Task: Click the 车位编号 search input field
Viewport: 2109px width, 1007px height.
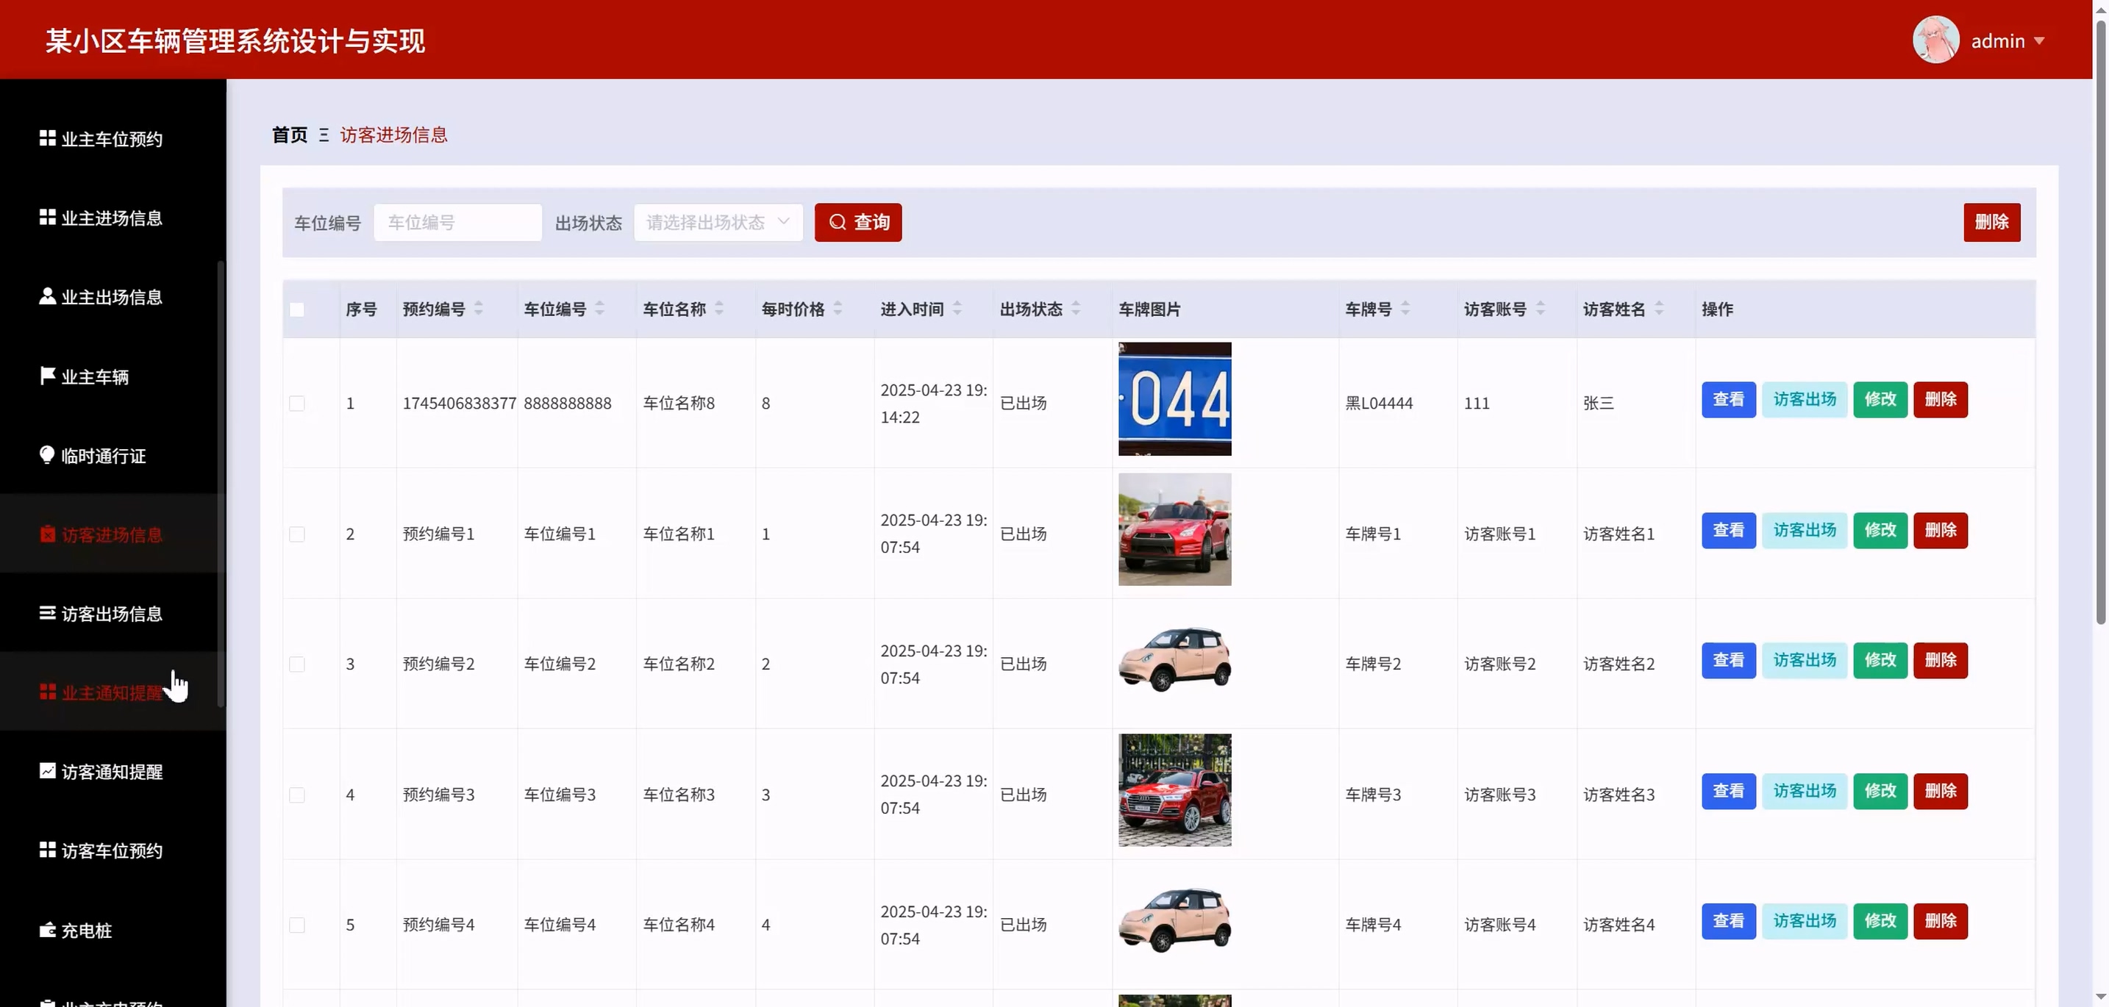Action: point(457,223)
